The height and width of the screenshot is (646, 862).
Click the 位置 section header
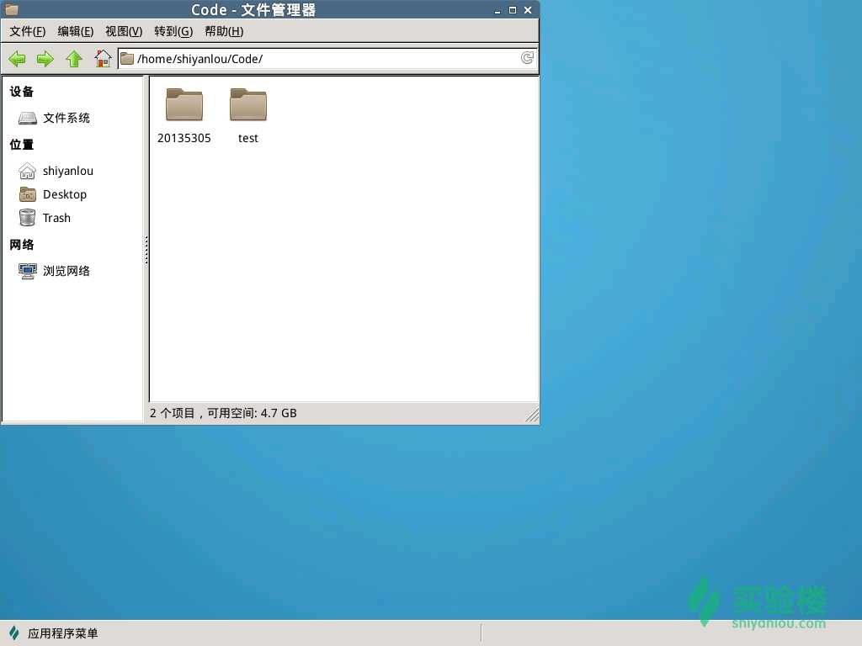pyautogui.click(x=21, y=145)
